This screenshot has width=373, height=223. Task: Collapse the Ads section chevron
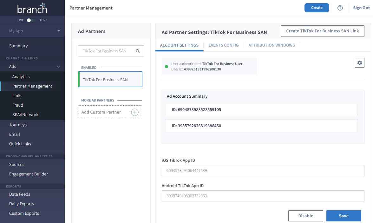[x=58, y=67]
